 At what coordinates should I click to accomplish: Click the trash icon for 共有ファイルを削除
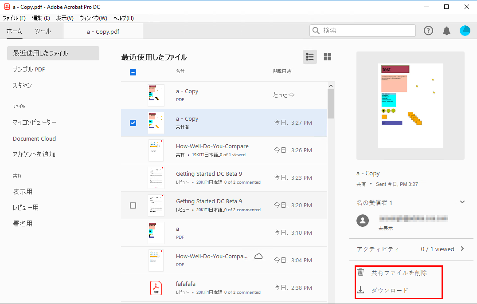(x=360, y=272)
